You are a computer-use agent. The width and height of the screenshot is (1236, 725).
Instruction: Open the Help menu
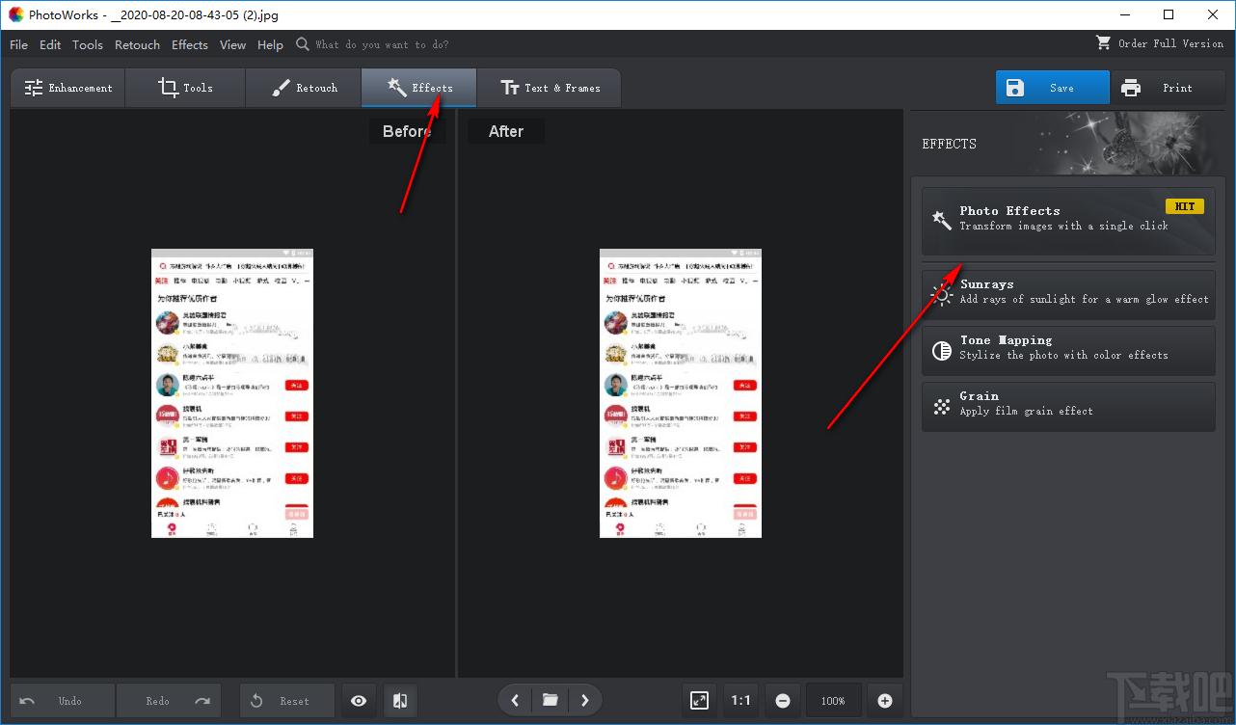(271, 44)
